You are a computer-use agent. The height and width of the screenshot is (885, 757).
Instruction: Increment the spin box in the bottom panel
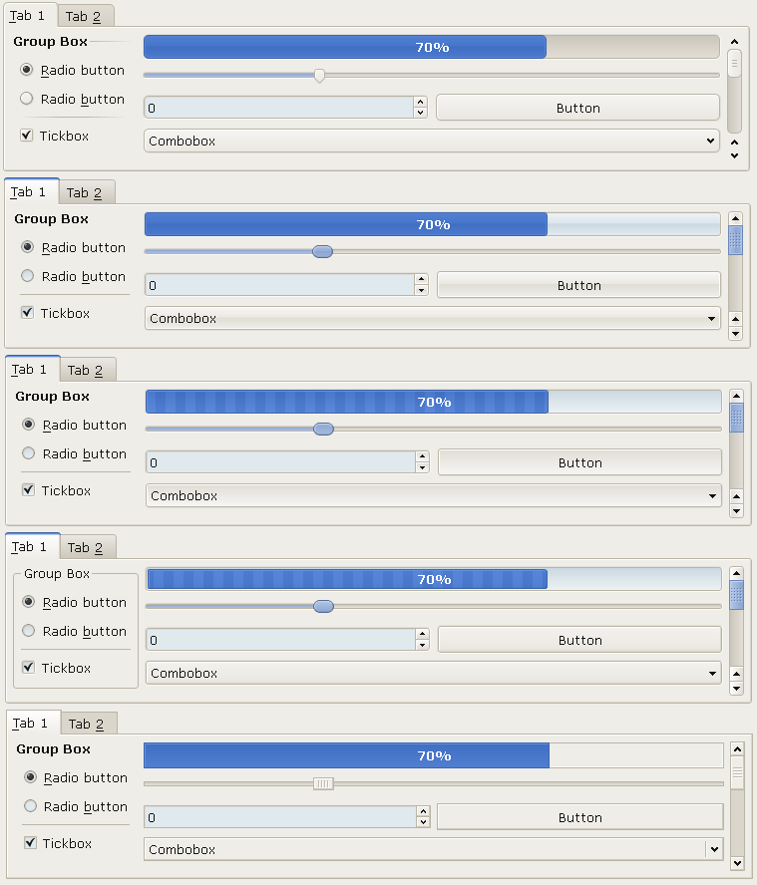(x=423, y=811)
